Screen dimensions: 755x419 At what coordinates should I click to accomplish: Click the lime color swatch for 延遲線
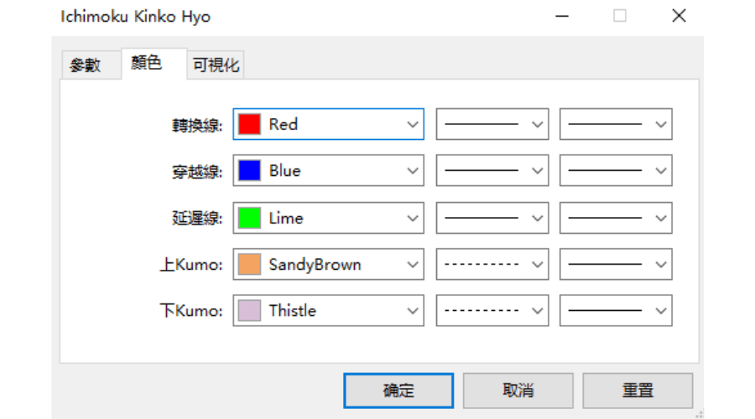click(249, 218)
